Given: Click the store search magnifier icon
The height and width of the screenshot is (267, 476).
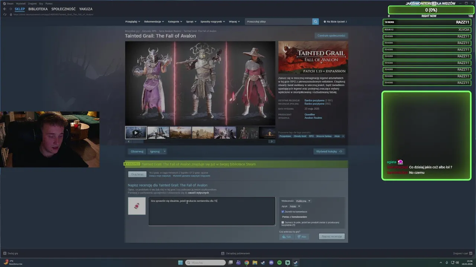Looking at the screenshot, I should pos(315,22).
